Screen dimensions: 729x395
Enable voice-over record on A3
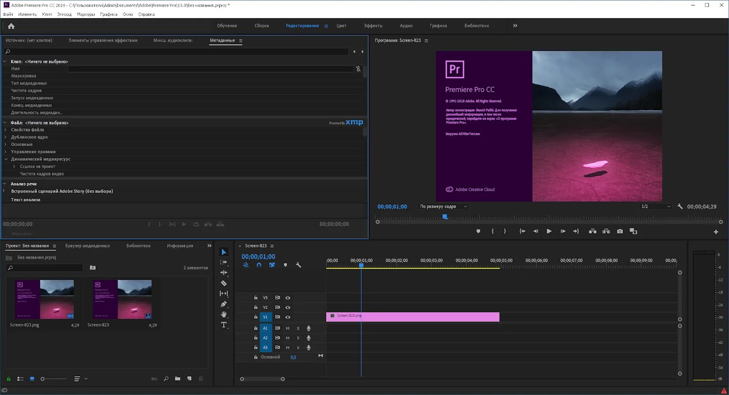tap(308, 348)
